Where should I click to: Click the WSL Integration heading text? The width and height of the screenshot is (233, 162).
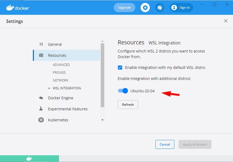(x=165, y=43)
